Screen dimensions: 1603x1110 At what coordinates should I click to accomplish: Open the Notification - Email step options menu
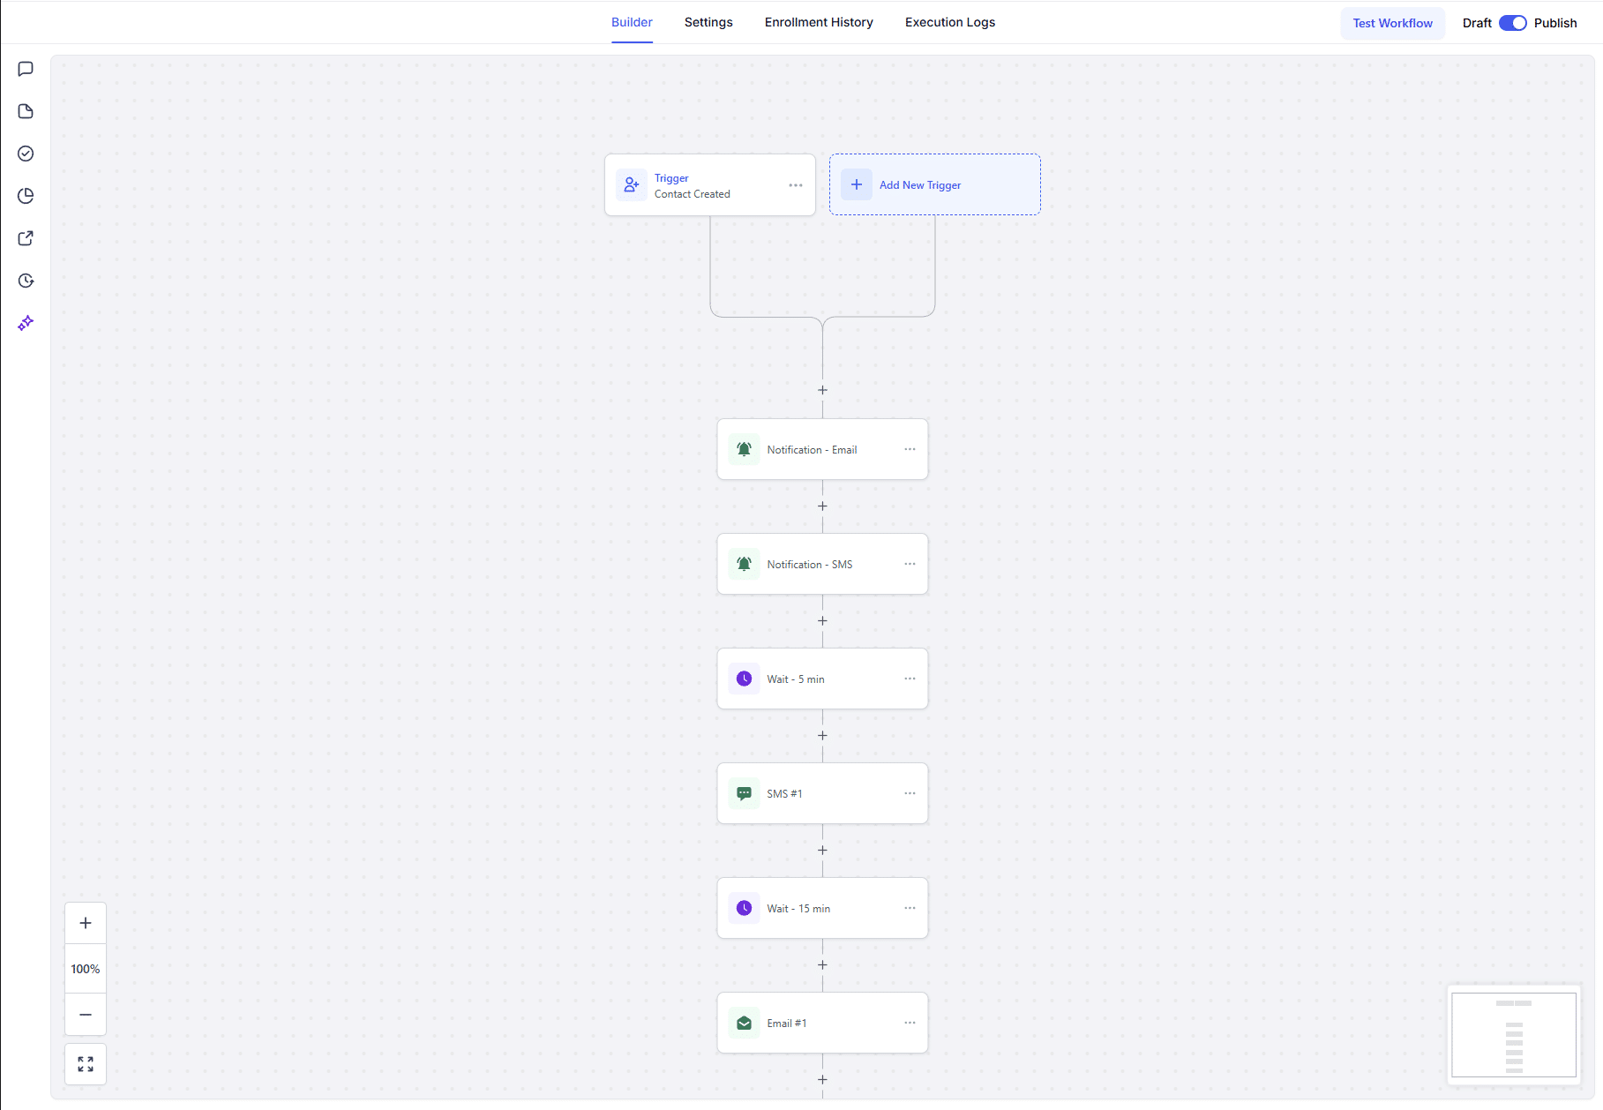click(x=910, y=449)
